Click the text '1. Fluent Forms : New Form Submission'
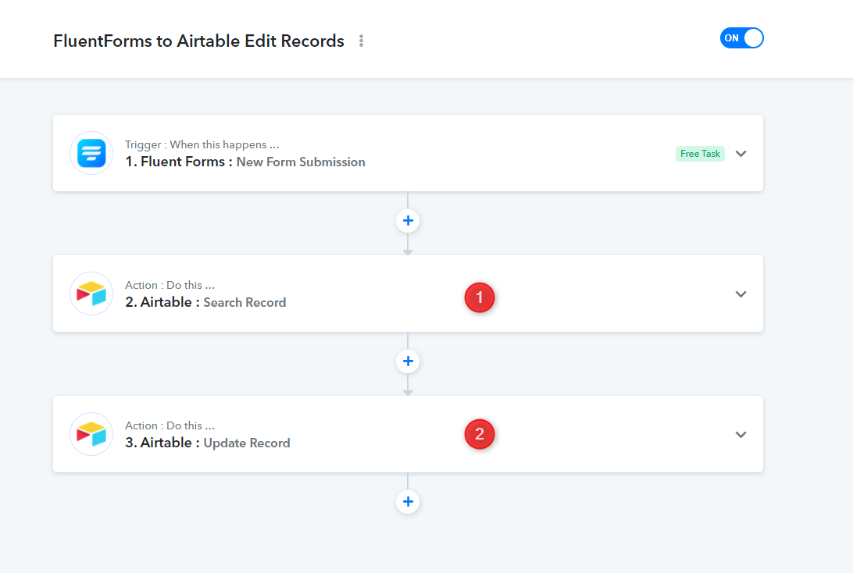 coord(244,162)
